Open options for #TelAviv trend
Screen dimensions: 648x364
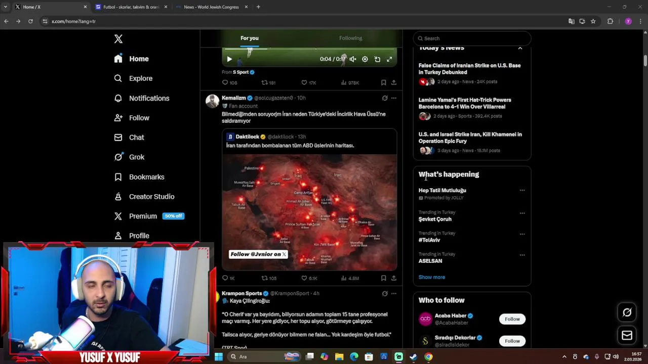(x=522, y=234)
